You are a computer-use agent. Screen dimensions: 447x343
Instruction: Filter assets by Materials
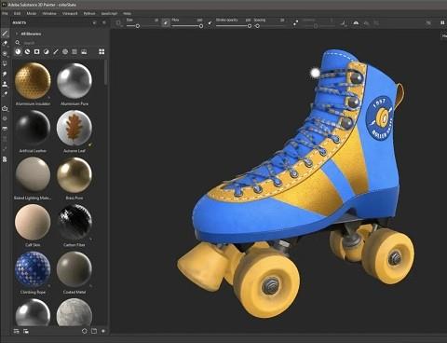(x=18, y=51)
